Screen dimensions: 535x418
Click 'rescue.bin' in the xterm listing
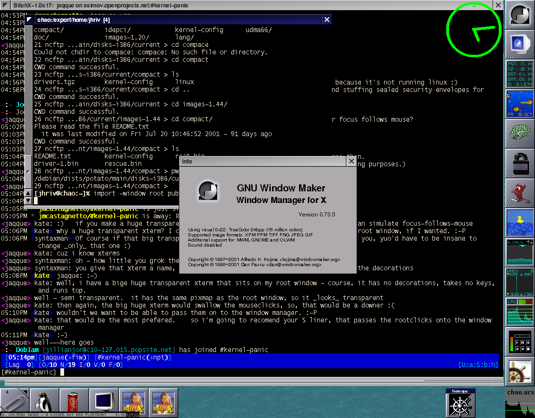(x=123, y=163)
